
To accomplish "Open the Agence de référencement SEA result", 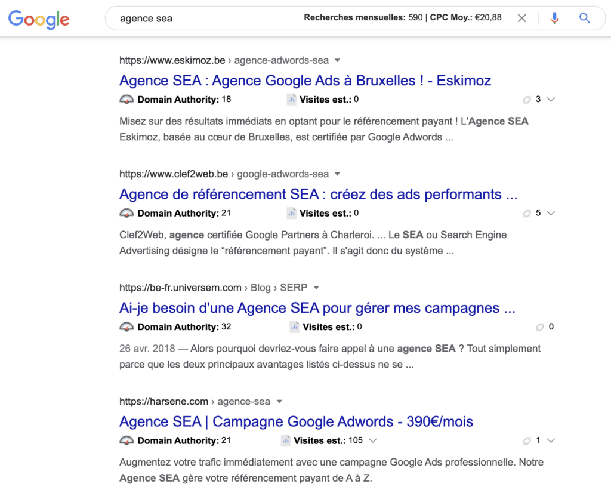I will point(318,194).
